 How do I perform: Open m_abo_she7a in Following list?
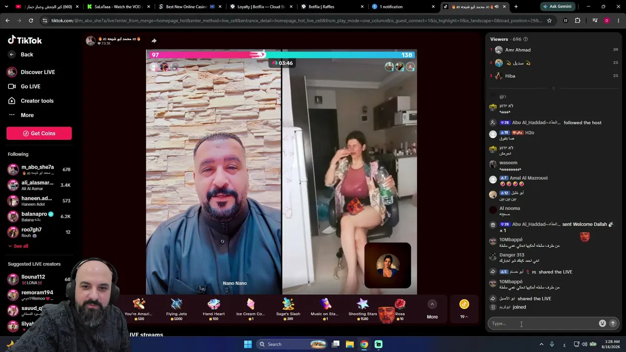[x=39, y=170]
